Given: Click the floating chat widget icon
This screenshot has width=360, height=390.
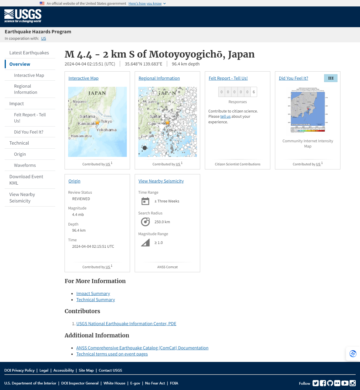Looking at the screenshot, I should click(x=353, y=354).
